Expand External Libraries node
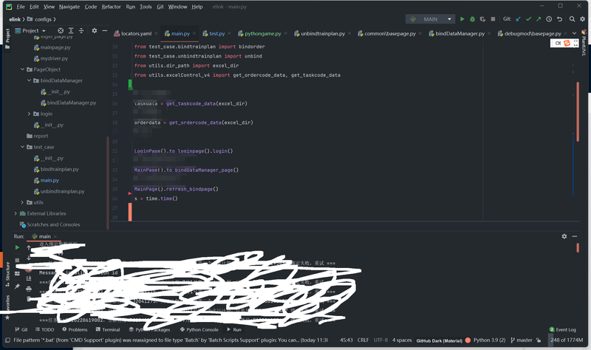Screen dimensions: 591x350 tap(16, 213)
